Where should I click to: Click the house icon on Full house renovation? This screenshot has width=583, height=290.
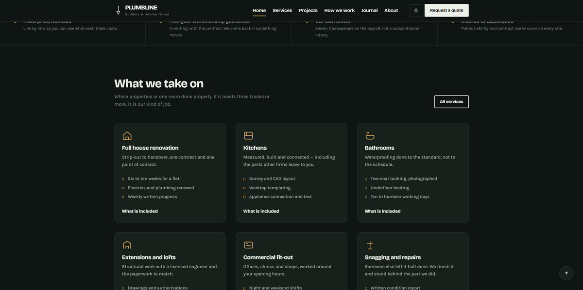click(x=127, y=135)
